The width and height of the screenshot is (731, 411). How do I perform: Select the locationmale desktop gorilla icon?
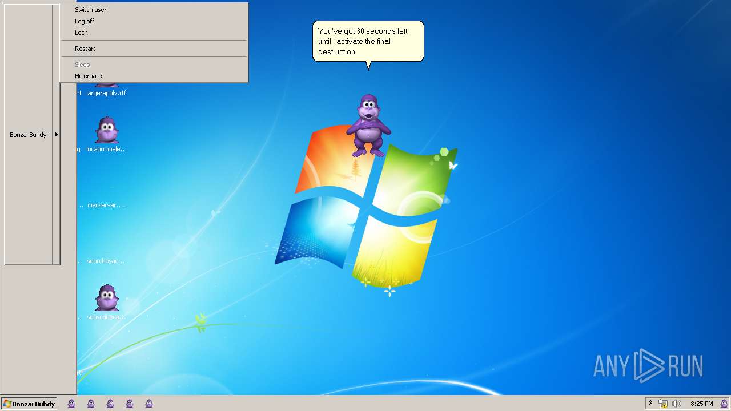pos(106,130)
